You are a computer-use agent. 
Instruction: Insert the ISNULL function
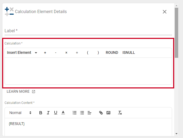tap(129, 53)
